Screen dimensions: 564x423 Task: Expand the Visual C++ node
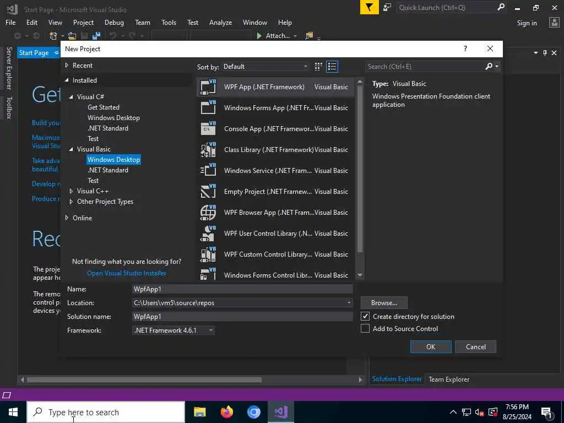pyautogui.click(x=71, y=191)
